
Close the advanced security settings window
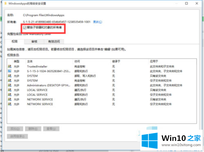tap(197, 3)
